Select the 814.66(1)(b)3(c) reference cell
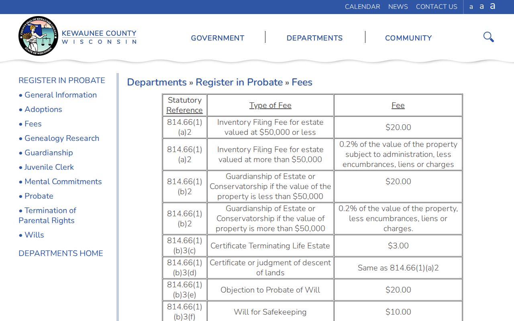The height and width of the screenshot is (321, 514). 185,246
